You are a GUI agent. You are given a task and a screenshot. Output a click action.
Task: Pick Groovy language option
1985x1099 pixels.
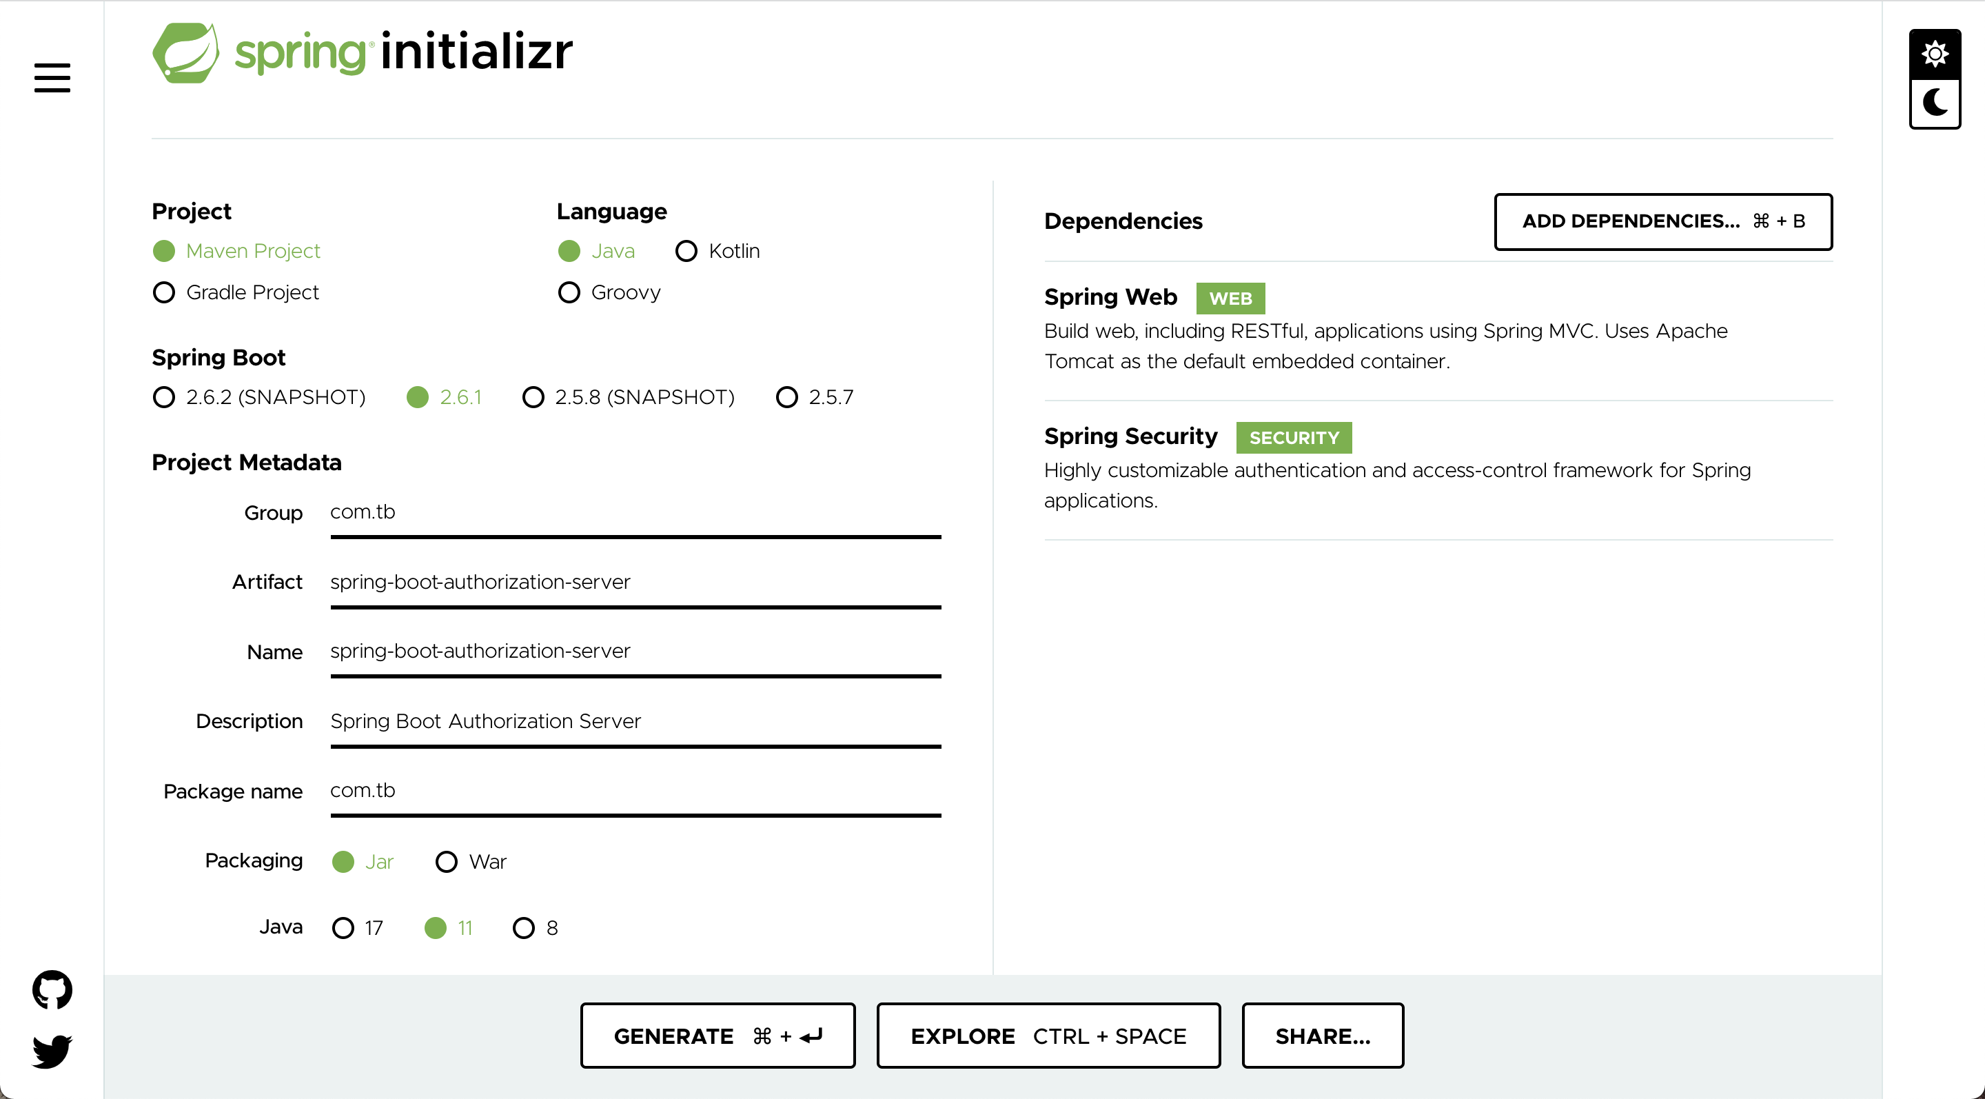pos(609,293)
